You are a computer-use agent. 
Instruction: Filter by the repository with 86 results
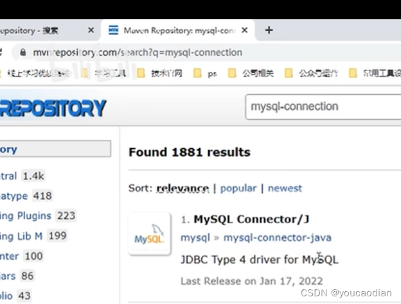click(x=17, y=276)
